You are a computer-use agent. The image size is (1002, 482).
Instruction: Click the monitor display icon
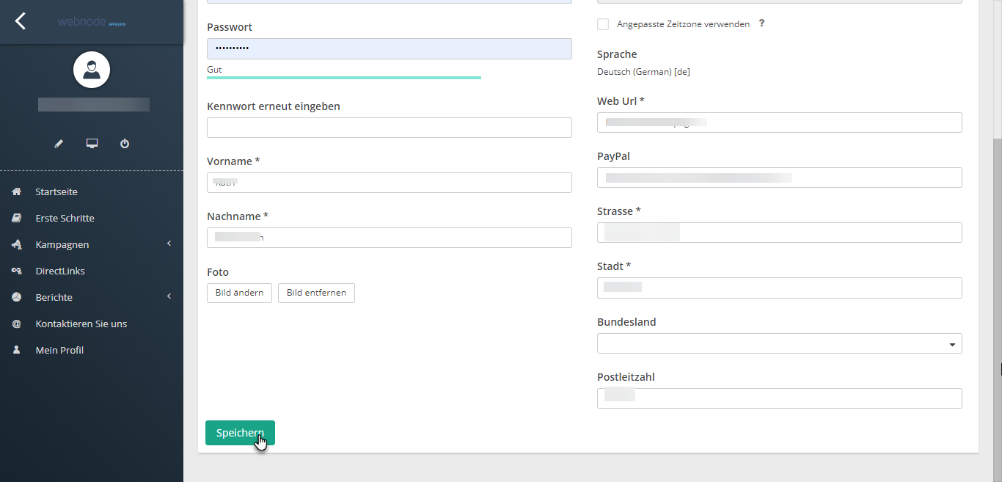[92, 144]
